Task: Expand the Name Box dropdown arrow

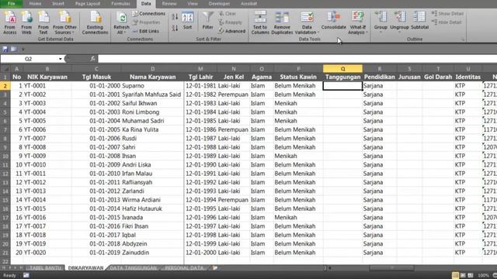Action: 61,59
